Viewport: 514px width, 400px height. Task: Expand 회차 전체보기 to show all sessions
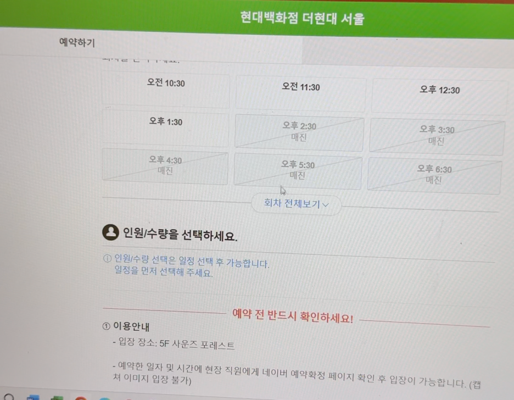296,204
